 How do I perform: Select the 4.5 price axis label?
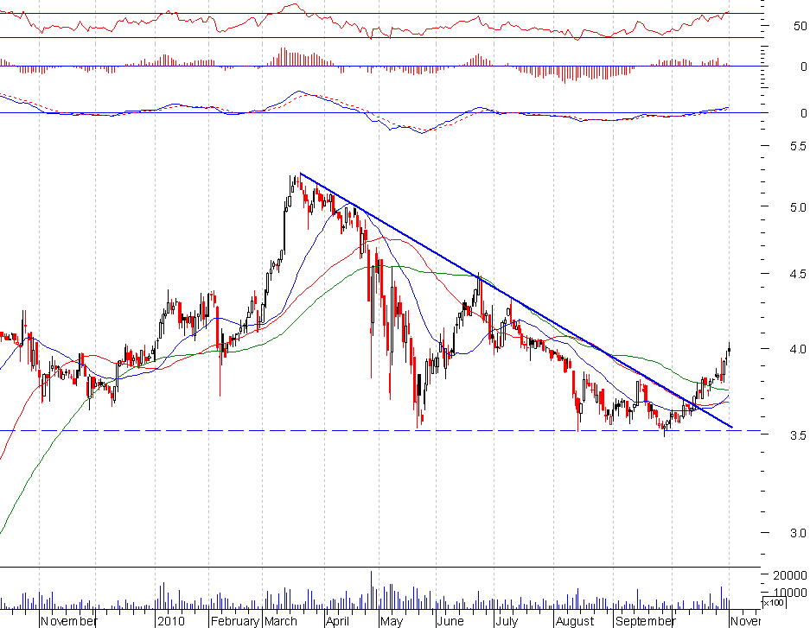pyautogui.click(x=798, y=274)
